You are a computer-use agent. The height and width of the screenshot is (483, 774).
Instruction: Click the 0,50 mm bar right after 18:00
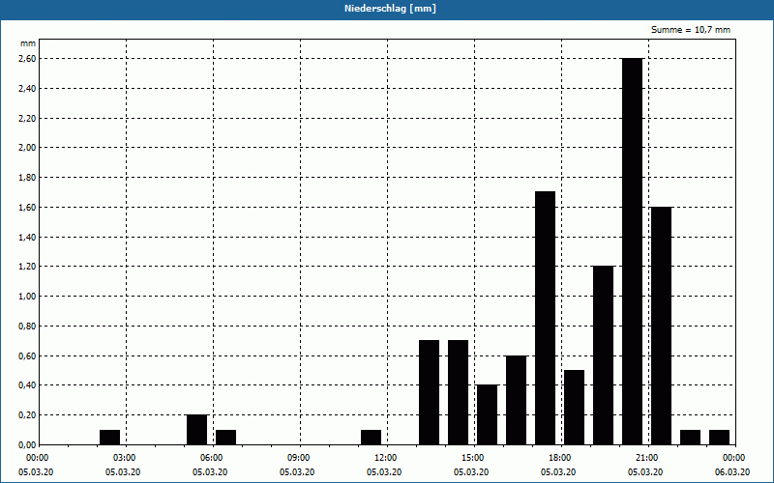(x=574, y=407)
